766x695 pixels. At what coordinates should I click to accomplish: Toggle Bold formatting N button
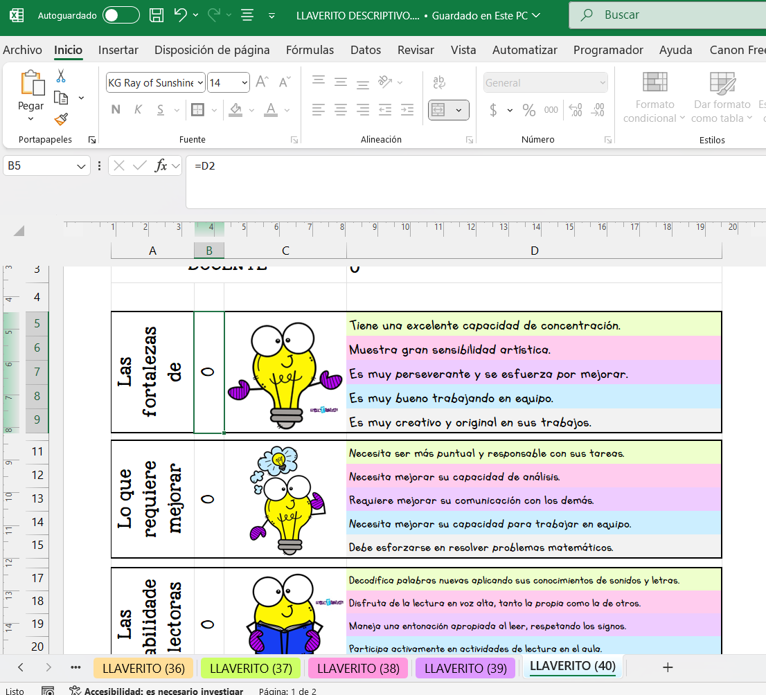pyautogui.click(x=116, y=110)
